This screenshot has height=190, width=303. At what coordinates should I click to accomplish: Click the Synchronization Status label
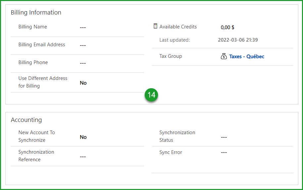coord(177,136)
